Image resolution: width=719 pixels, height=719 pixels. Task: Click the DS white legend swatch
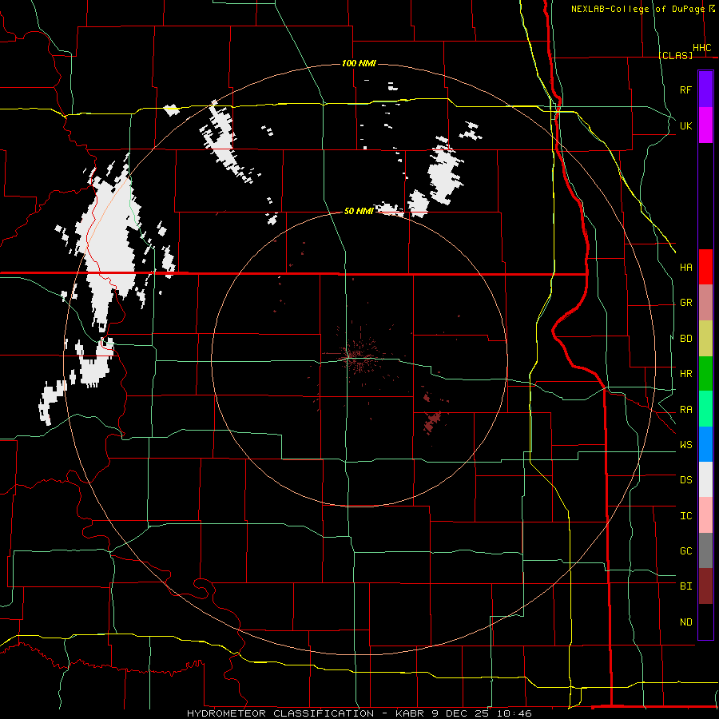pos(705,479)
